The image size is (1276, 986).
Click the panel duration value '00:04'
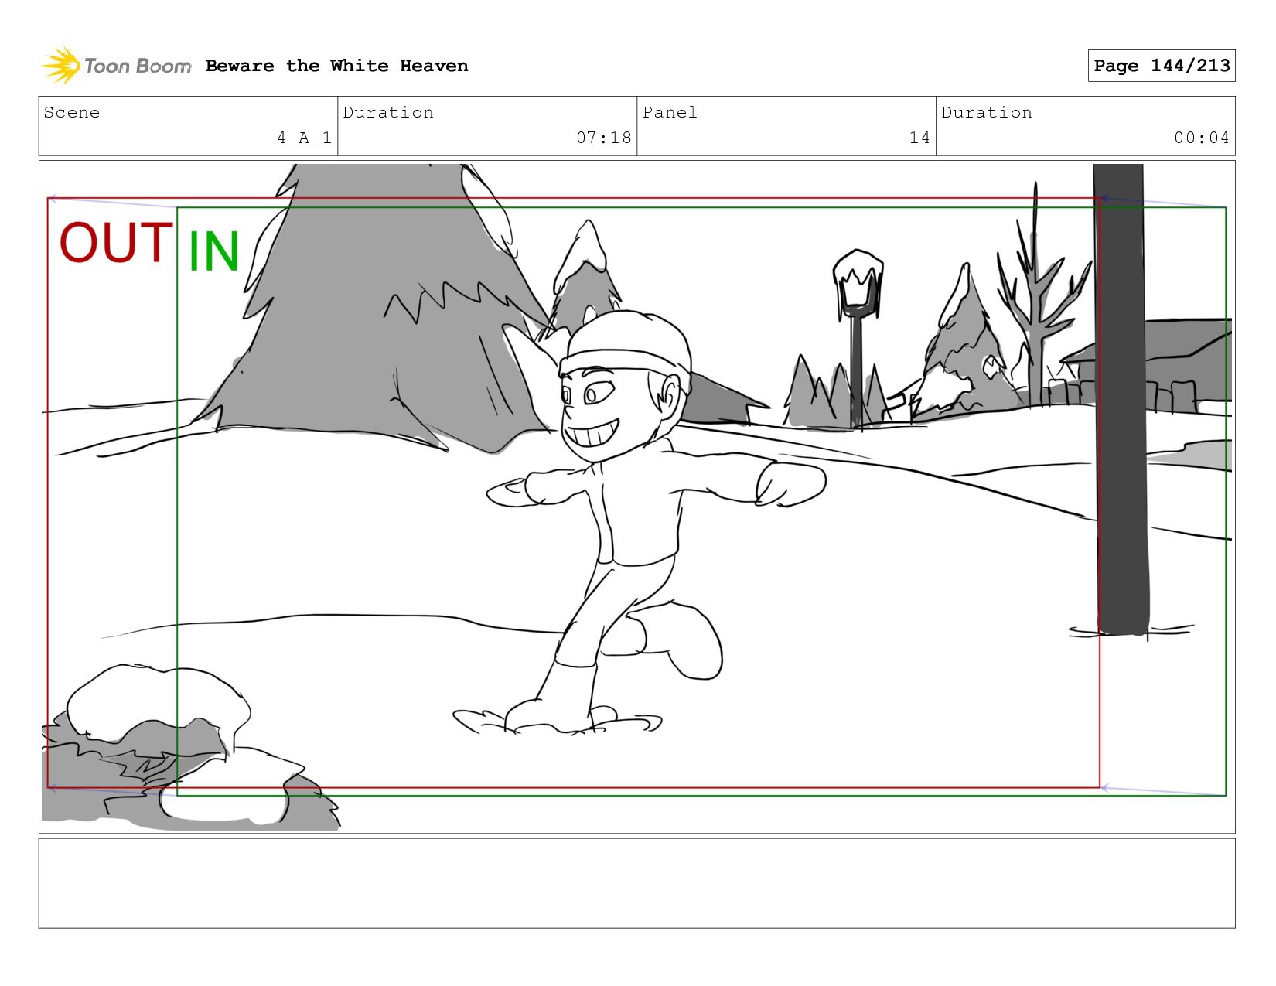pyautogui.click(x=1202, y=138)
